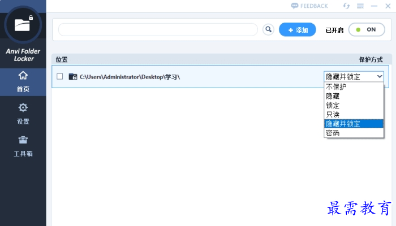
Task: Click the 位置 column header
Action: pos(62,59)
